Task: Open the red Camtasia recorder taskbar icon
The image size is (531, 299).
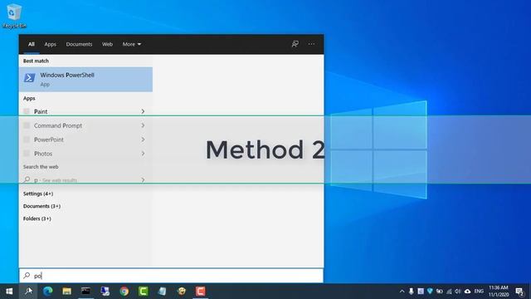Action: (x=201, y=292)
